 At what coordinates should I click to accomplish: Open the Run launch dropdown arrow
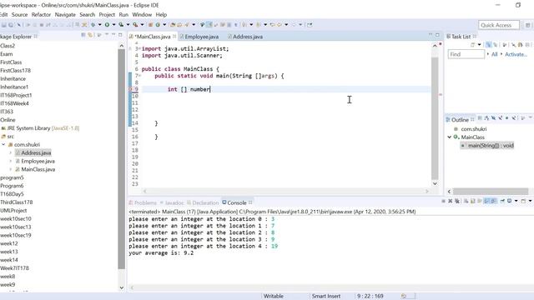coord(113,24)
